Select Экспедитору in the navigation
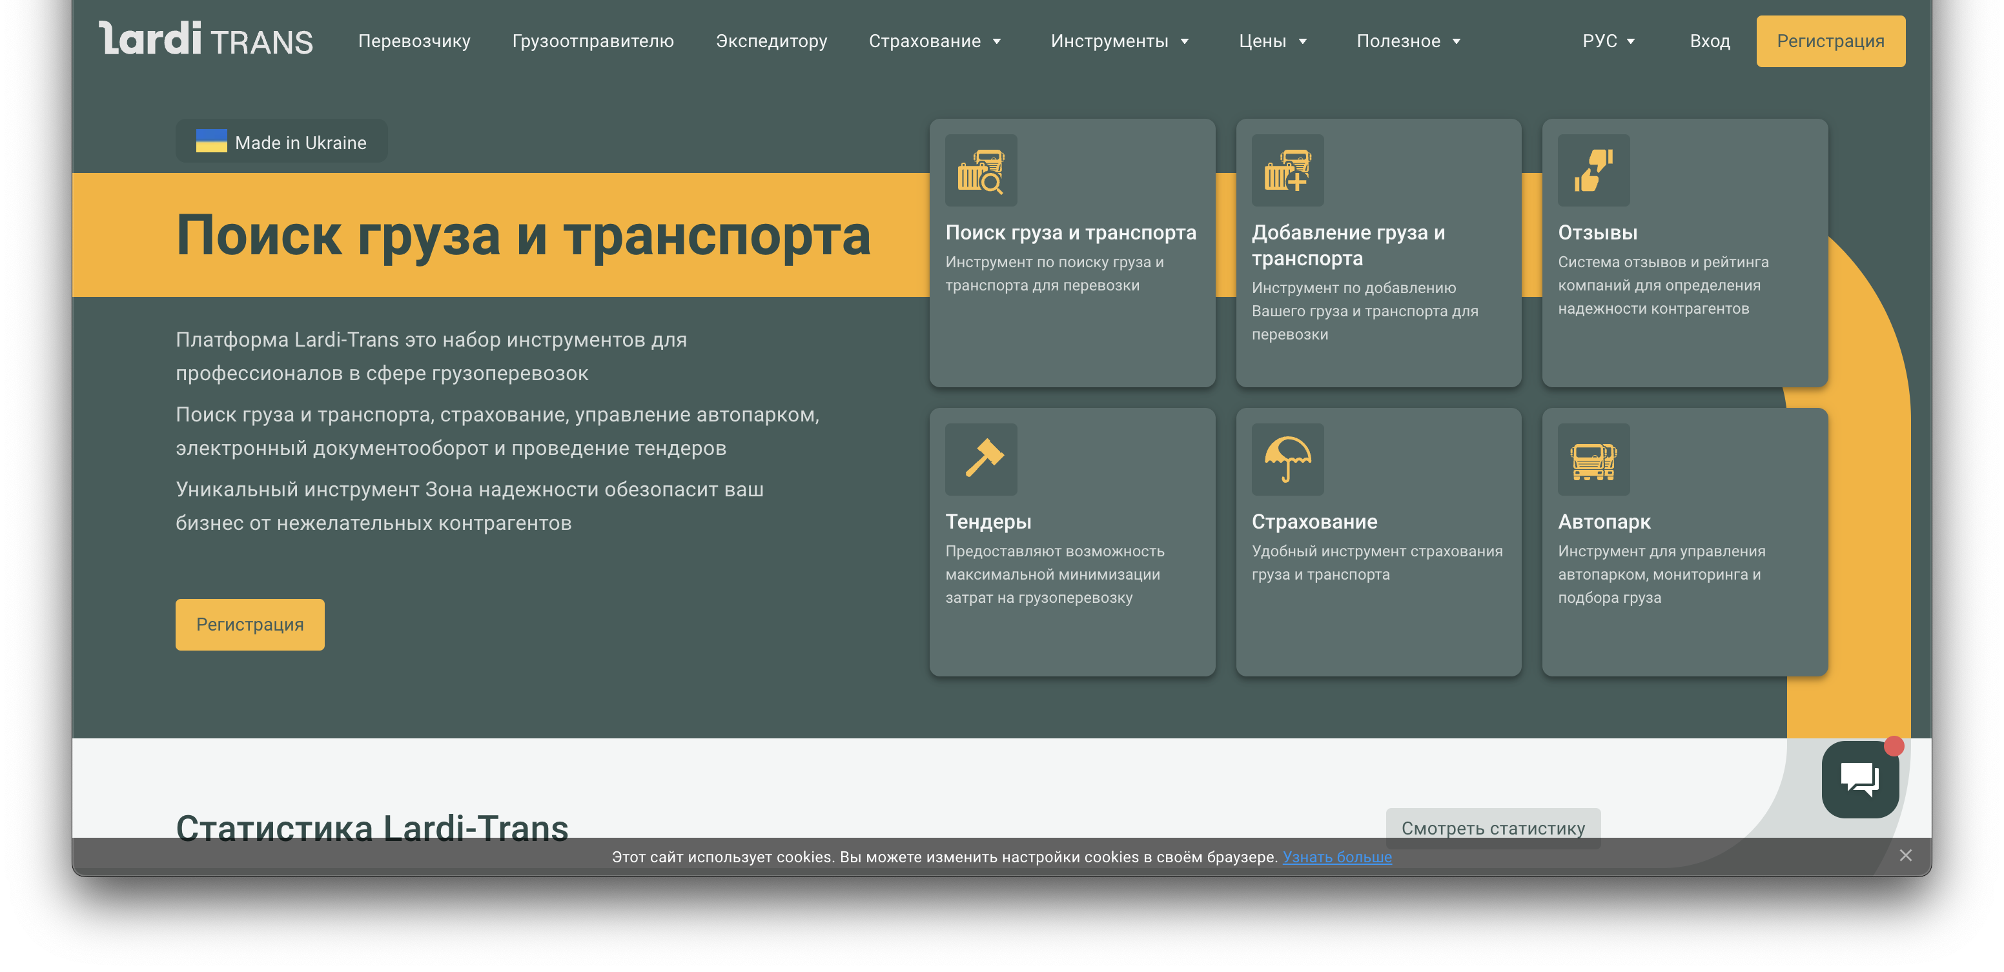The width and height of the screenshot is (2004, 972). pyautogui.click(x=771, y=41)
